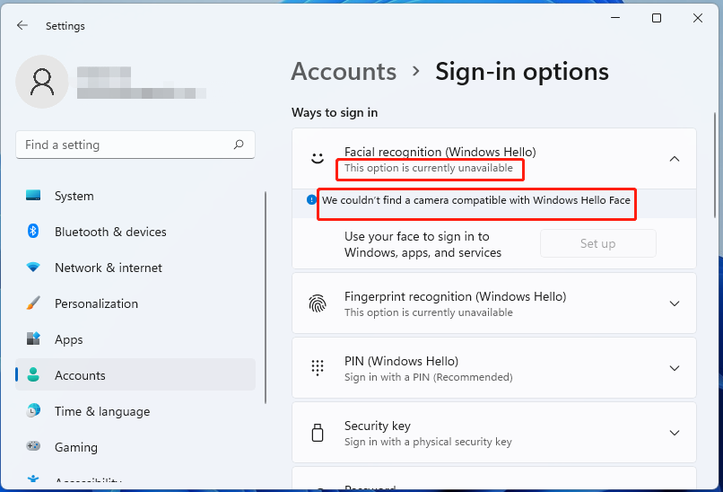Click "Sign in with a physical security key"
The height and width of the screenshot is (492, 723).
coord(428,442)
